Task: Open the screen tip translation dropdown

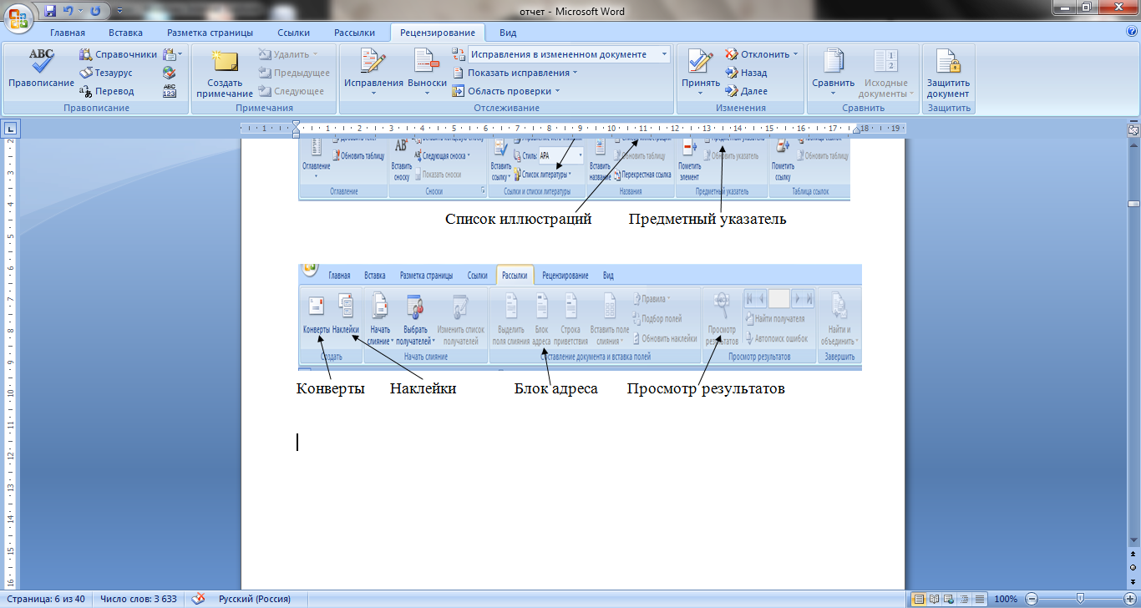Action: (x=170, y=54)
